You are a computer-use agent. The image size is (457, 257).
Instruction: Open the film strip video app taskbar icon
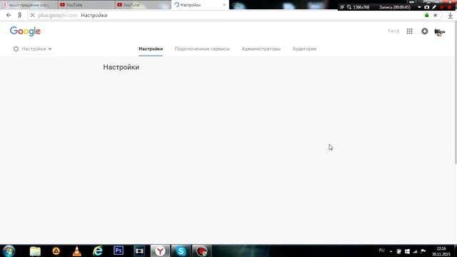point(139,251)
